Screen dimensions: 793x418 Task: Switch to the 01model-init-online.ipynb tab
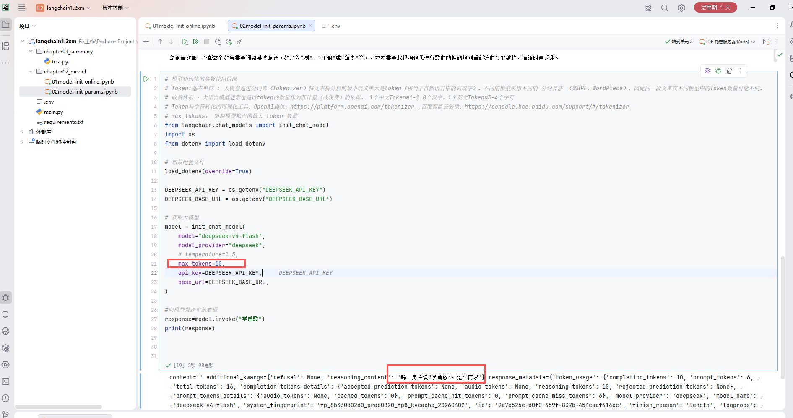pyautogui.click(x=180, y=26)
